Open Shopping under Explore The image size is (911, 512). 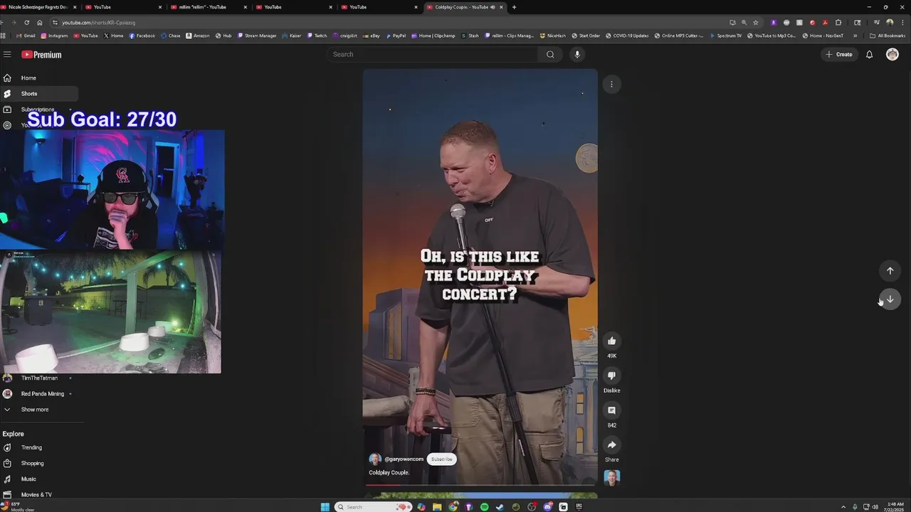click(x=32, y=463)
